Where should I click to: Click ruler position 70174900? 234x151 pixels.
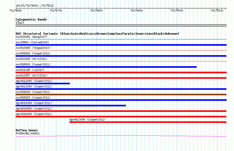tap(136, 11)
